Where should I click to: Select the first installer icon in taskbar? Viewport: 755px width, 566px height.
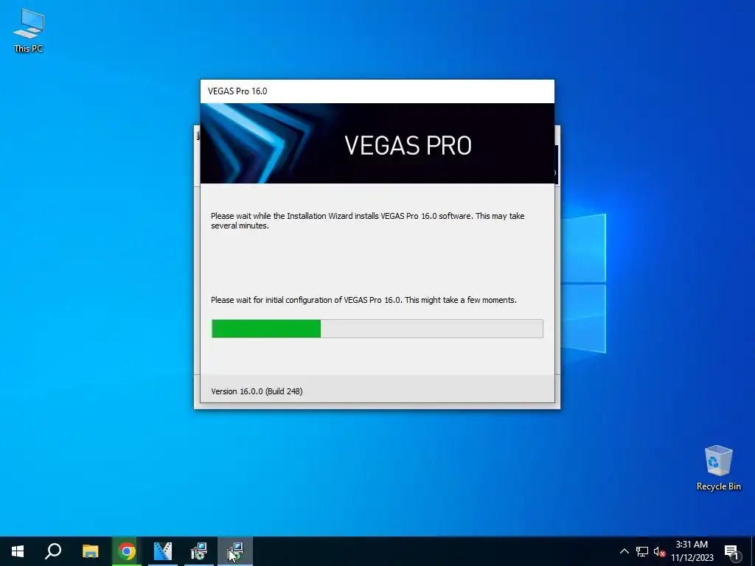click(199, 551)
